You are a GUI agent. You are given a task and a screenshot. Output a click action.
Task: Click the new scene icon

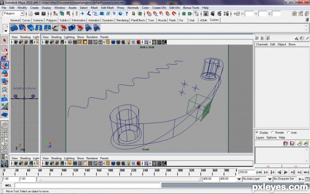pos(30,13)
